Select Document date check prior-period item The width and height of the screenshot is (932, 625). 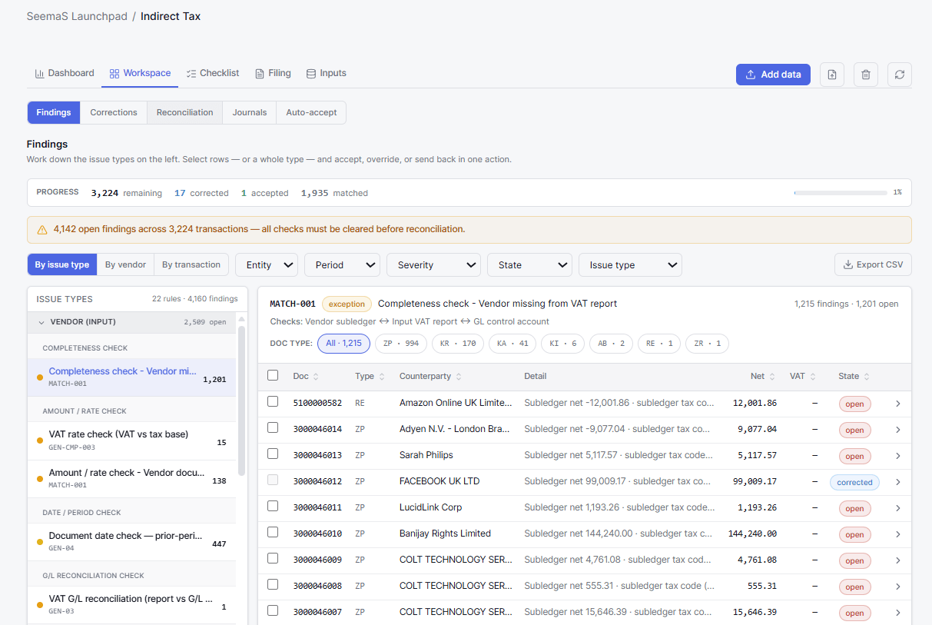[x=132, y=542]
